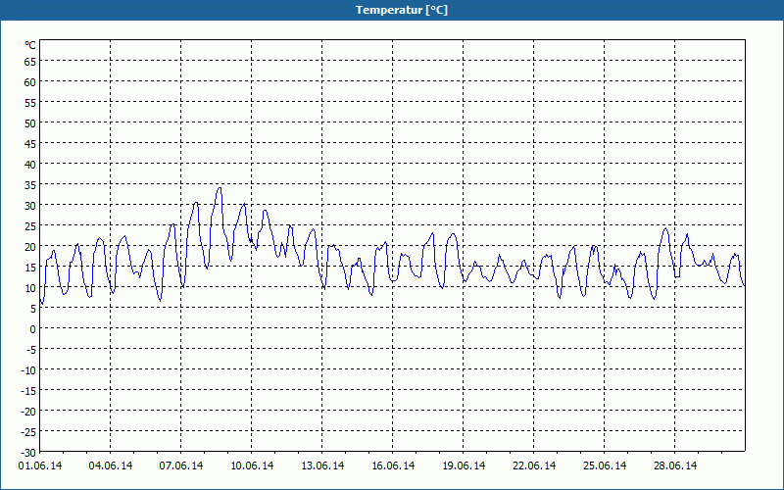Click the 13.06.14 date label

(x=322, y=466)
